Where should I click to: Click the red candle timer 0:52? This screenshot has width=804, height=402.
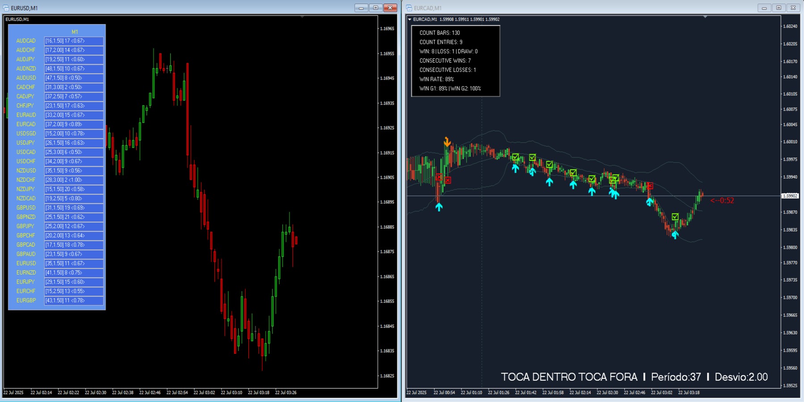pos(722,201)
